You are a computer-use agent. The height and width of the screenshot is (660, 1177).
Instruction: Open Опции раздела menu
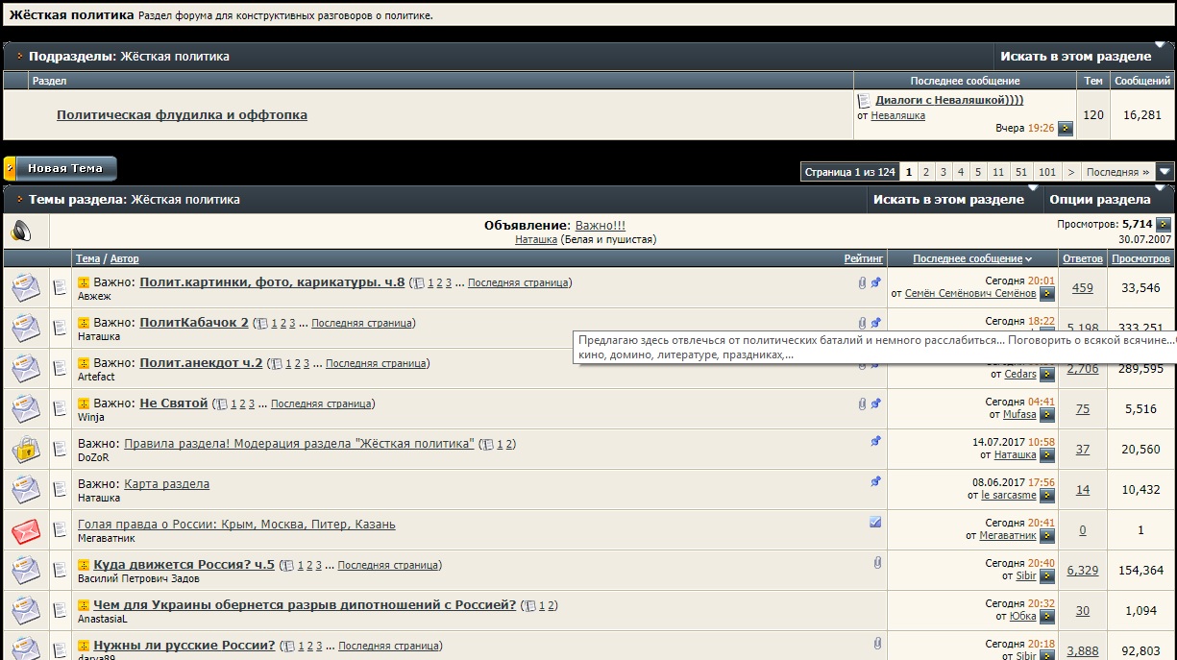[1100, 199]
